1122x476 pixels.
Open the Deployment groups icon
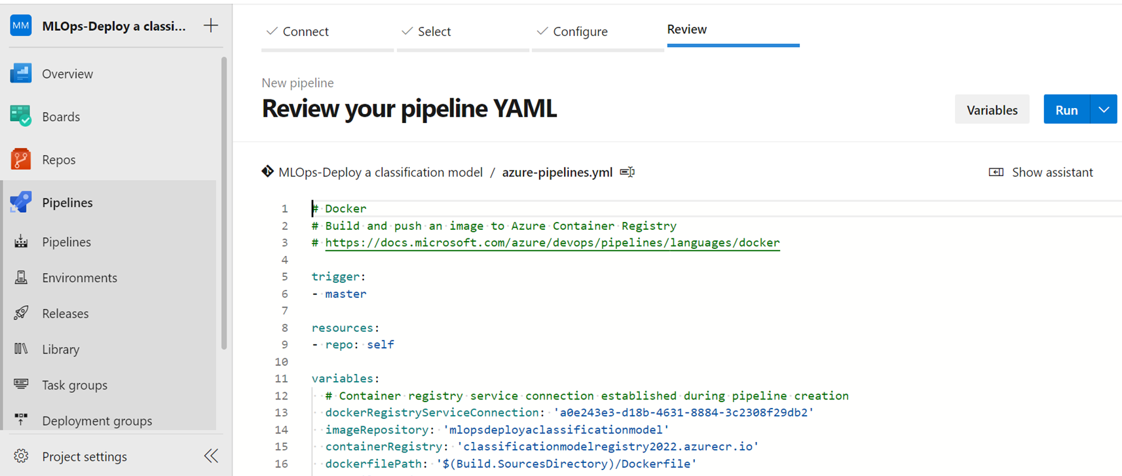(21, 420)
